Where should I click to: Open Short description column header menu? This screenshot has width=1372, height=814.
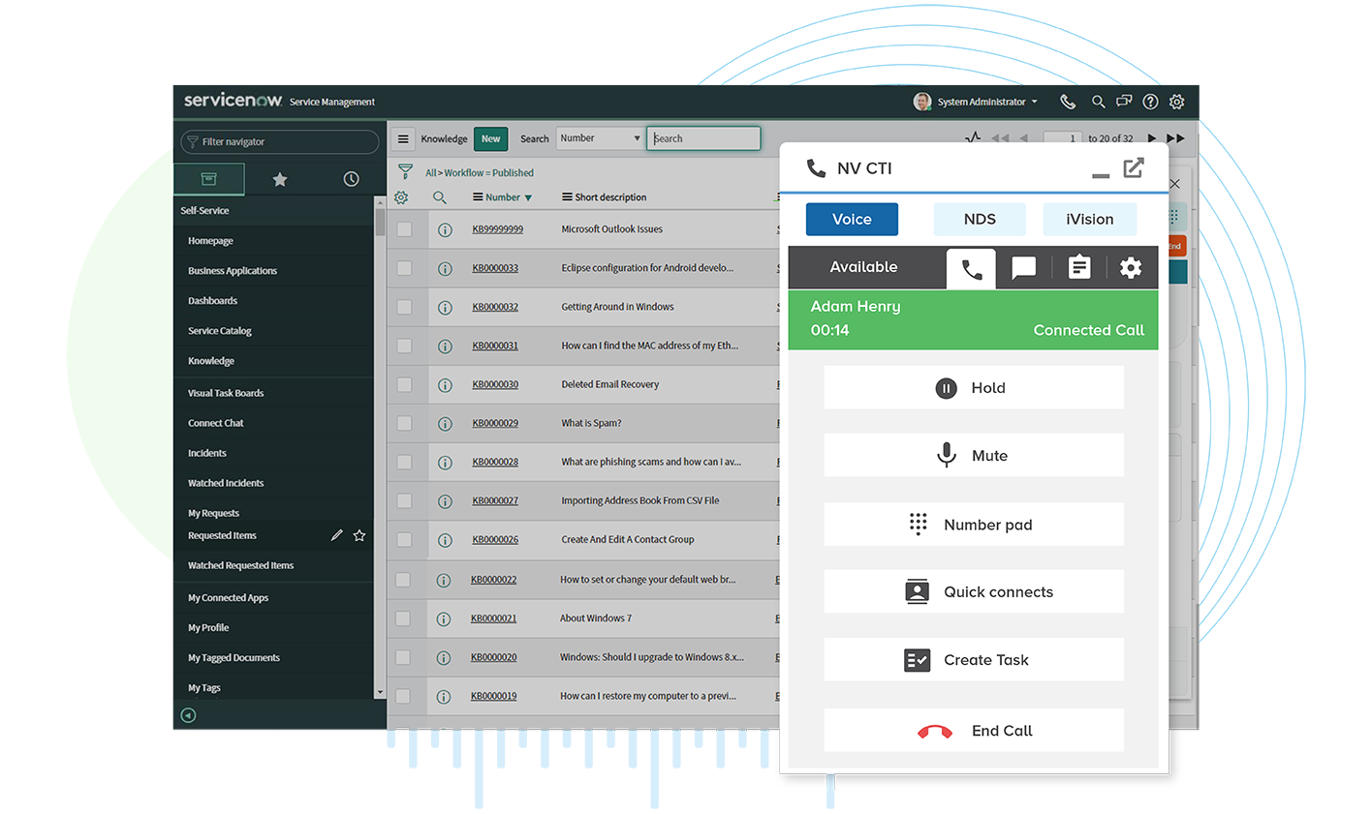[567, 197]
